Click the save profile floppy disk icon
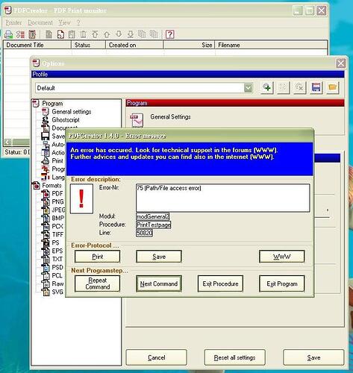This screenshot has height=373, width=353. 316,87
